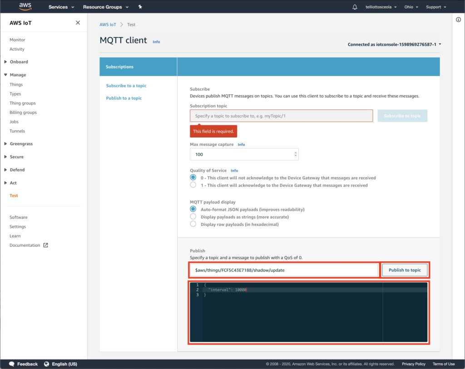Screen dimensions: 465x369
Task: Click the Info link beside MQTT client
Action: [156, 42]
